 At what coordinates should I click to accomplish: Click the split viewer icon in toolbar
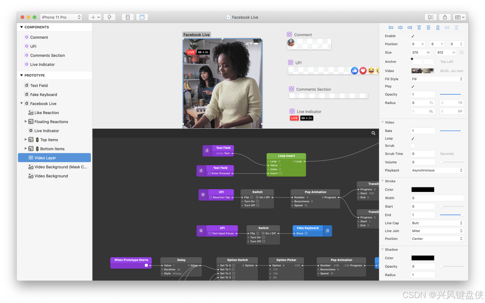pyautogui.click(x=431, y=17)
